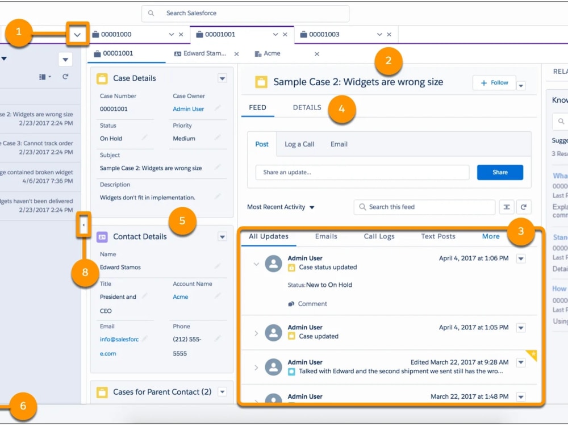The image size is (568, 426).
Task: Open the Log a Call publisher tab
Action: [299, 144]
